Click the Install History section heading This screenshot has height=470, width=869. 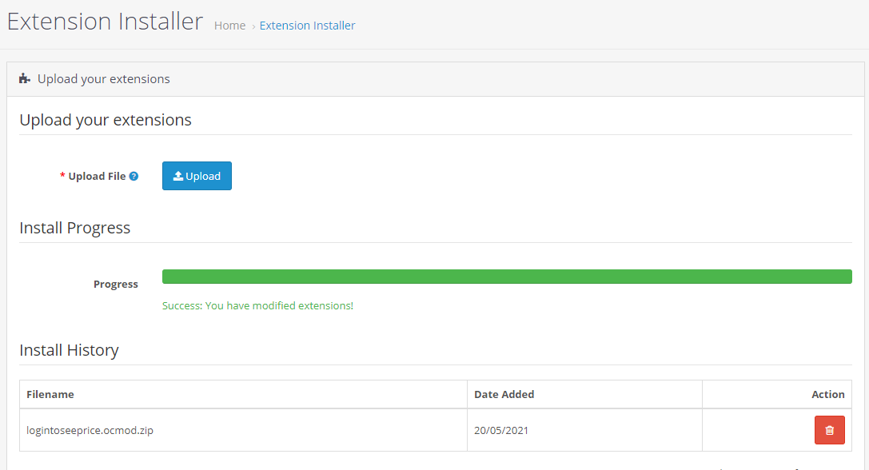point(69,350)
